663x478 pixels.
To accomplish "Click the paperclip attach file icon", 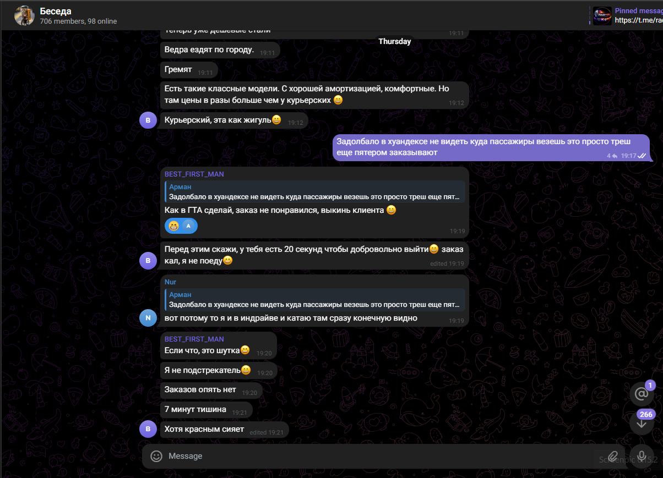I will coord(613,456).
